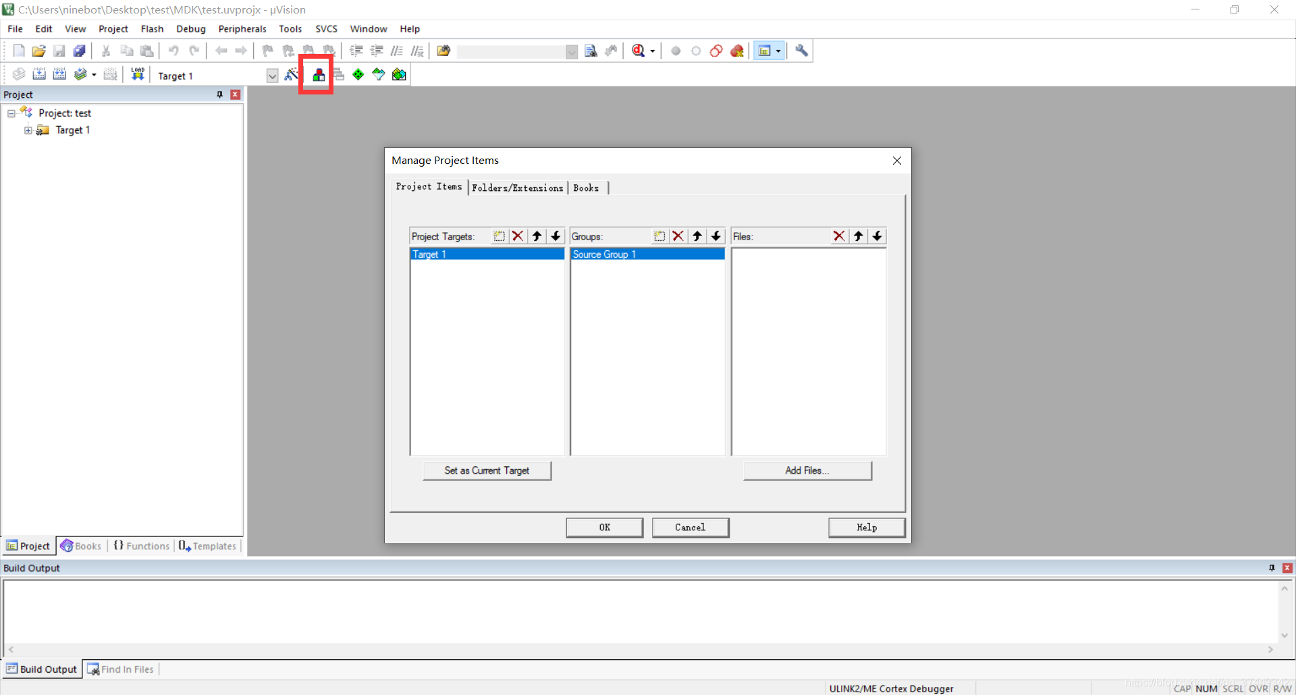The height and width of the screenshot is (695, 1296).
Task: Expand the Target 1 tree node
Action: [x=28, y=130]
